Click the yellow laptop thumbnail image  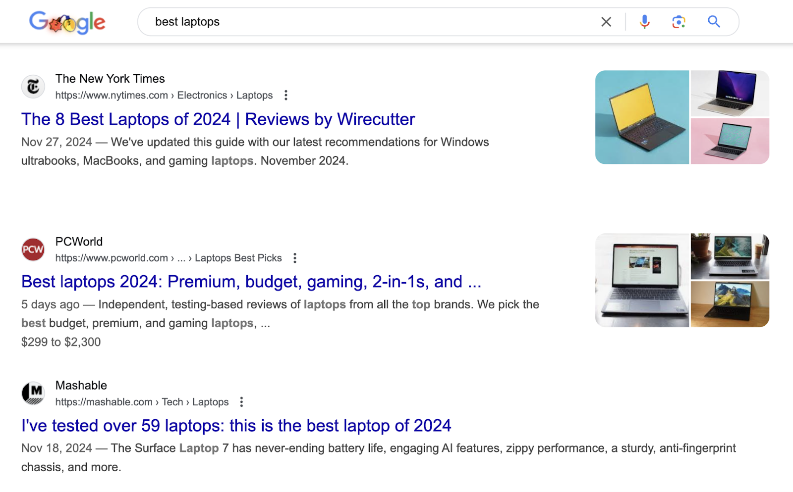[642, 117]
